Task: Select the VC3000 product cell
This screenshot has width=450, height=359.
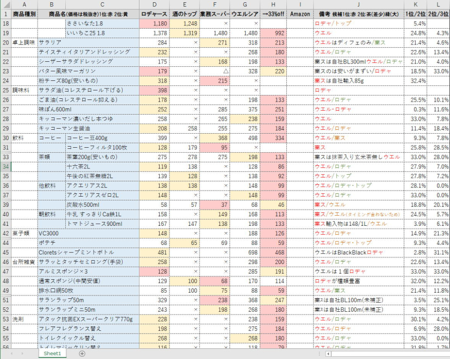Action: (x=88, y=233)
